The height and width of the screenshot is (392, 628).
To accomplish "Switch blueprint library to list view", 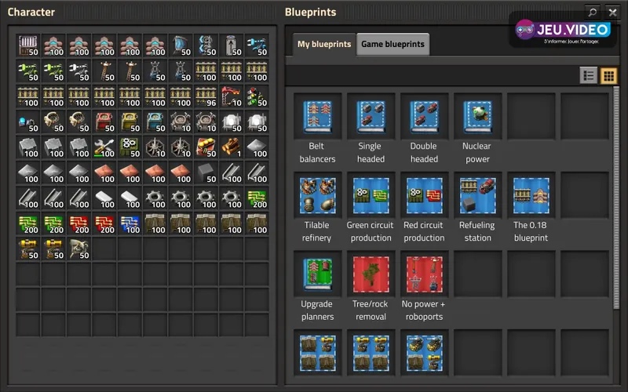I will 588,75.
